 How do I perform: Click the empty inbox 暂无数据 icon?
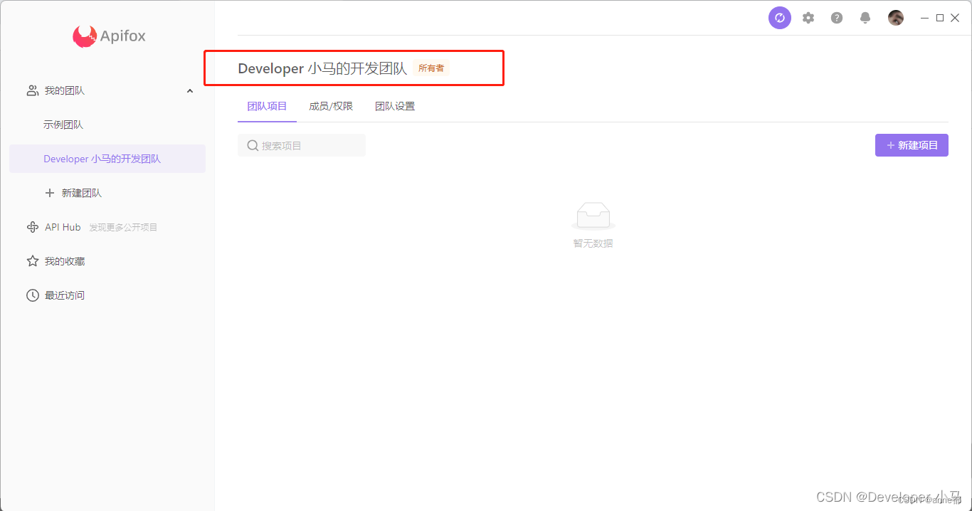coord(593,216)
